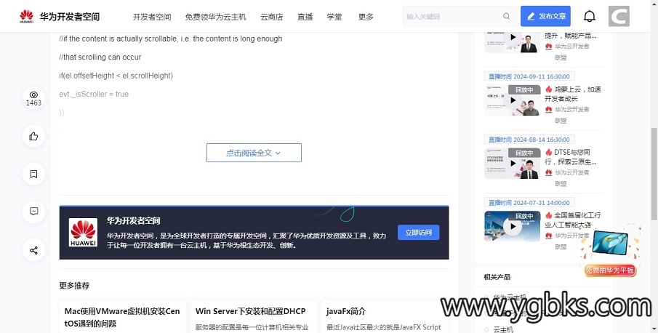Open comments with the speech bubble icon
Viewport: 658px width, 333px height.
(33, 212)
